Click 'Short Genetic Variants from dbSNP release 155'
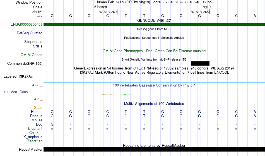265x156 pixels. click(154, 59)
